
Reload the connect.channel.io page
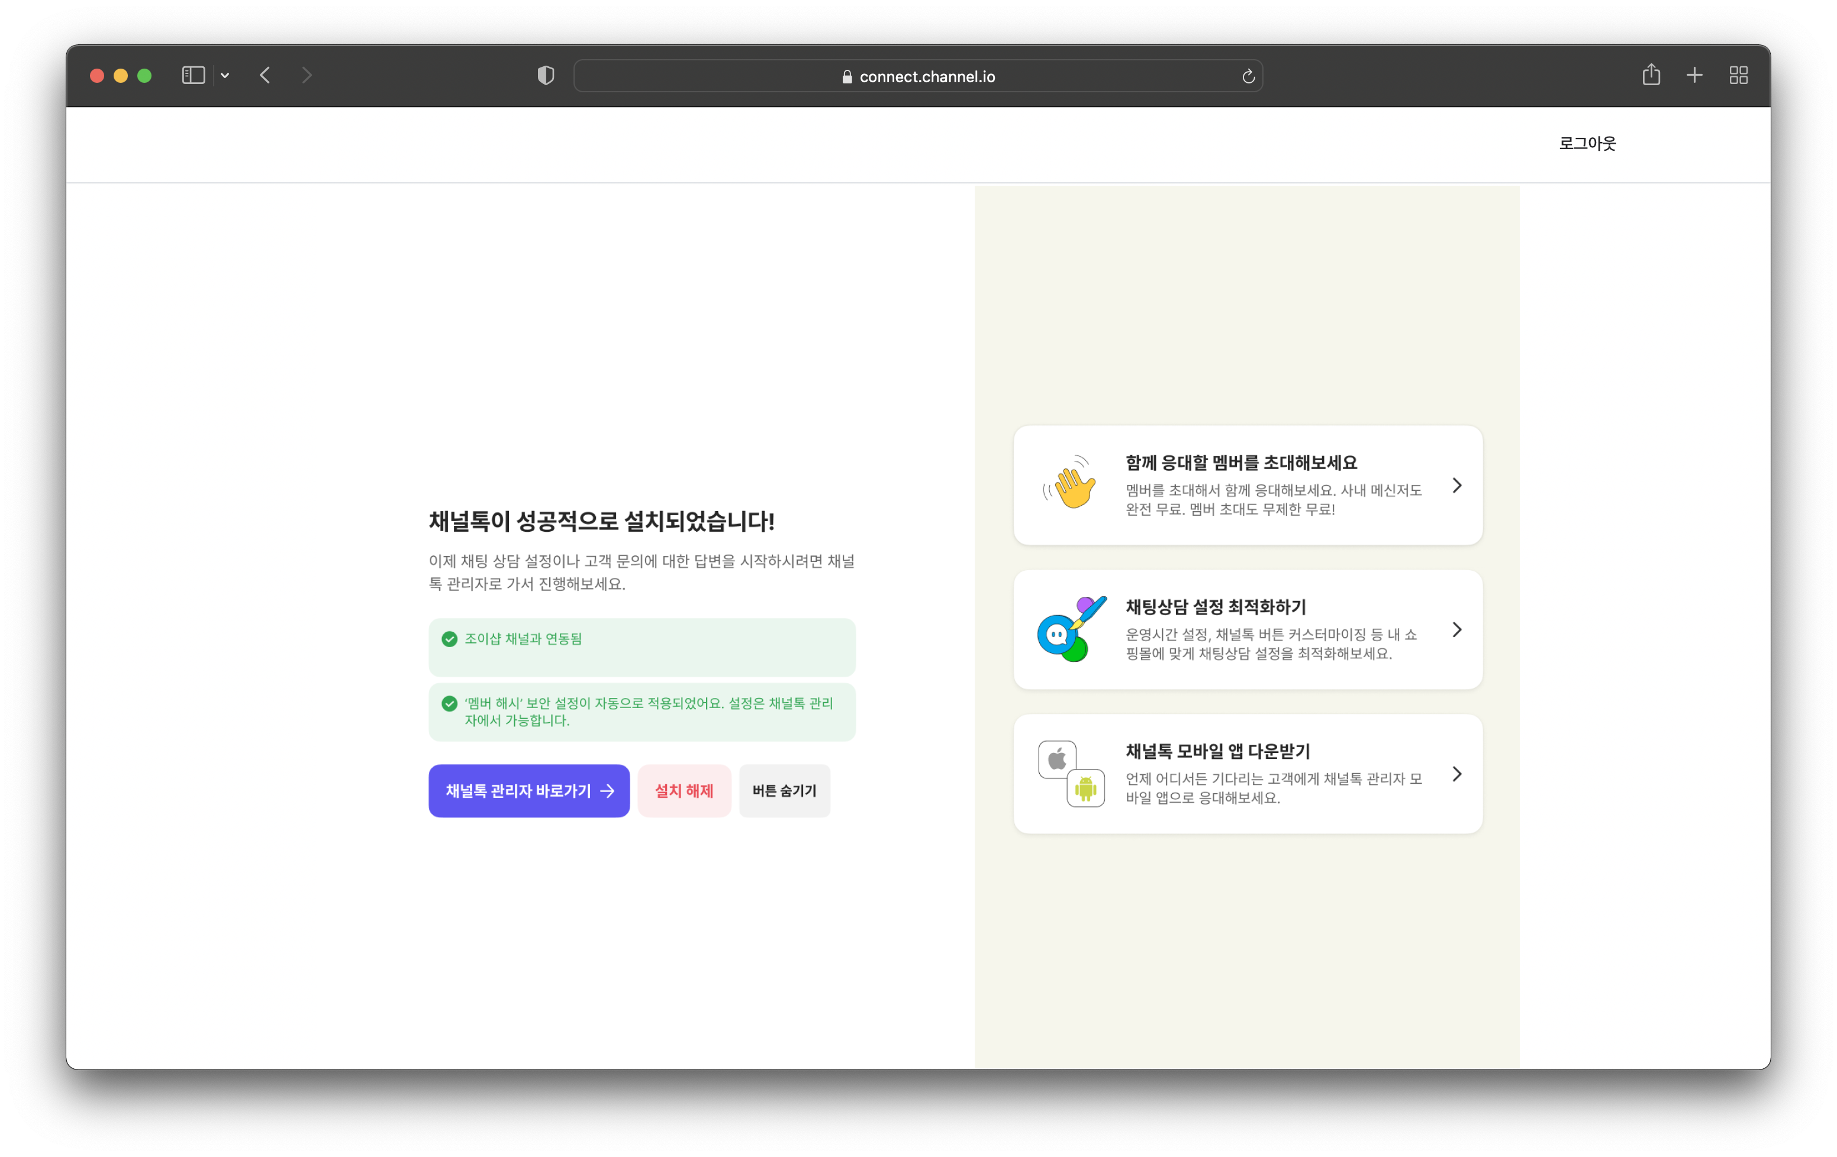click(x=1248, y=76)
